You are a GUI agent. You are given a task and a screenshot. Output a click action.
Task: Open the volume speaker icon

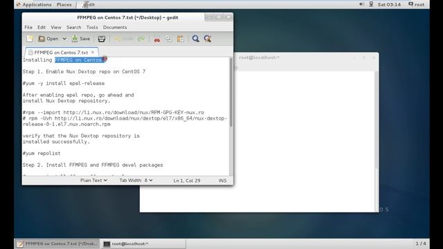[361, 4]
